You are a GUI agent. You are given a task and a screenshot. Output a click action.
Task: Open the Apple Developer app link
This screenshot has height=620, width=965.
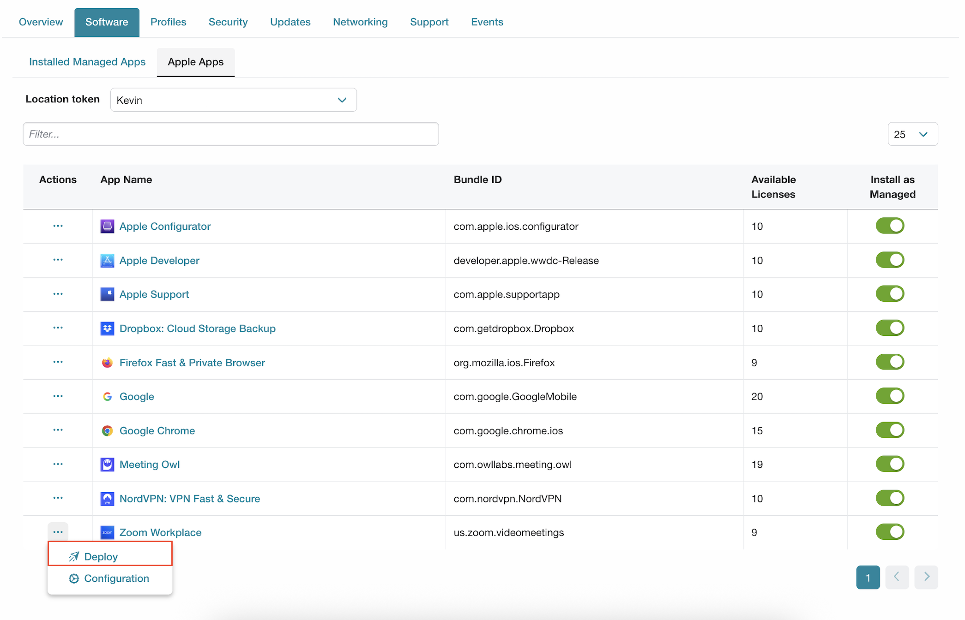[x=159, y=261]
